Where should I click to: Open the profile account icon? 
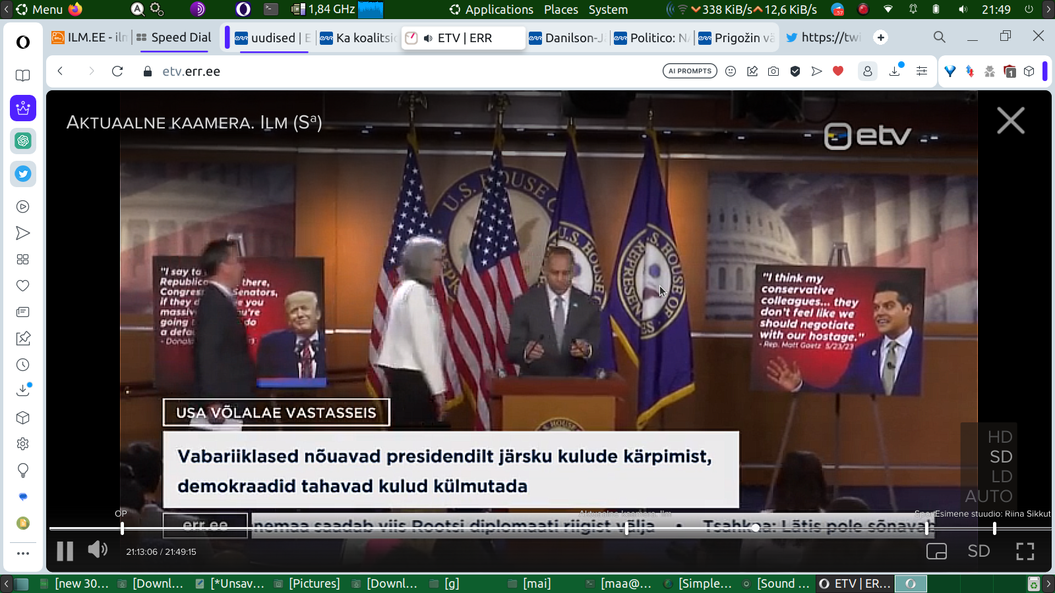tap(868, 71)
